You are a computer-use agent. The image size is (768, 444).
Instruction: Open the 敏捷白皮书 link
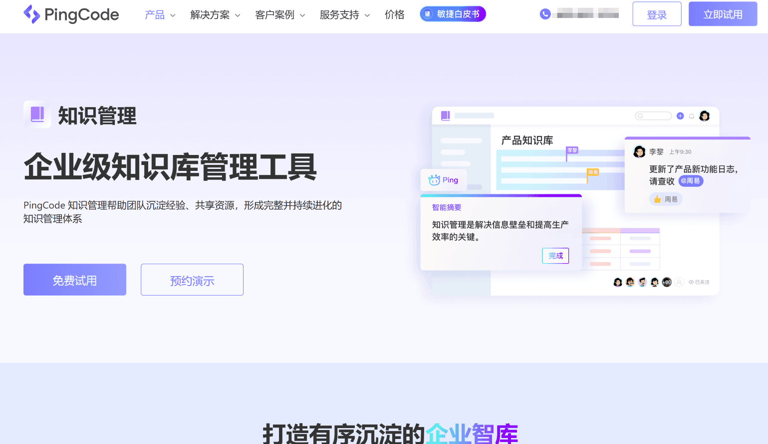pyautogui.click(x=453, y=14)
